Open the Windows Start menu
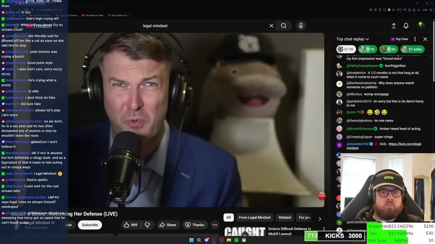The height and width of the screenshot is (244, 435). click(191, 240)
